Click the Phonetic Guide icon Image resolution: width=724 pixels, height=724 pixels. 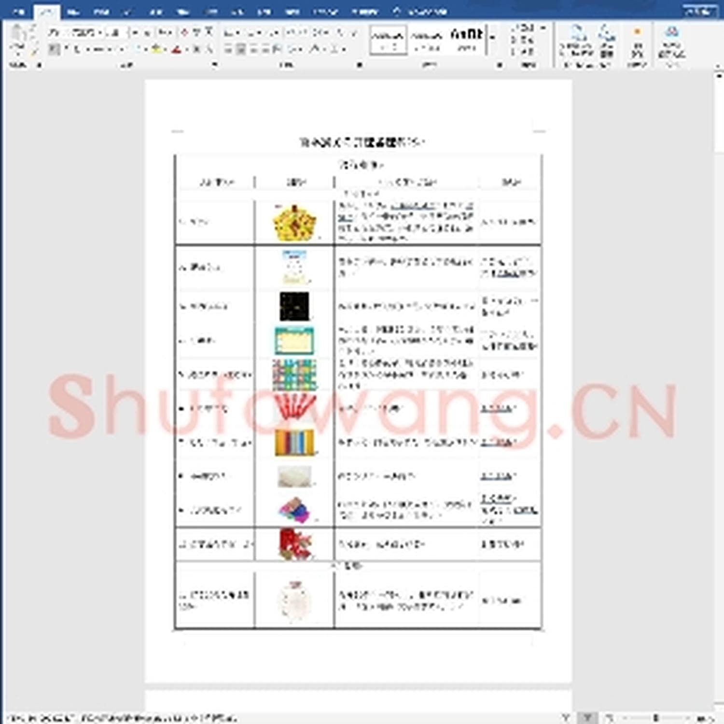pos(196,33)
